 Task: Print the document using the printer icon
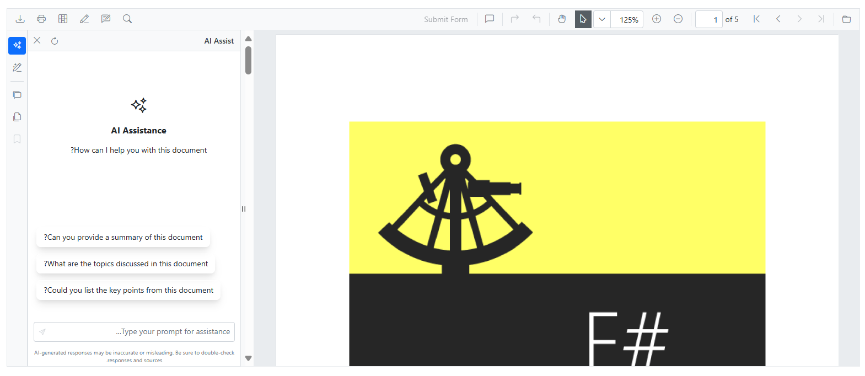point(41,19)
